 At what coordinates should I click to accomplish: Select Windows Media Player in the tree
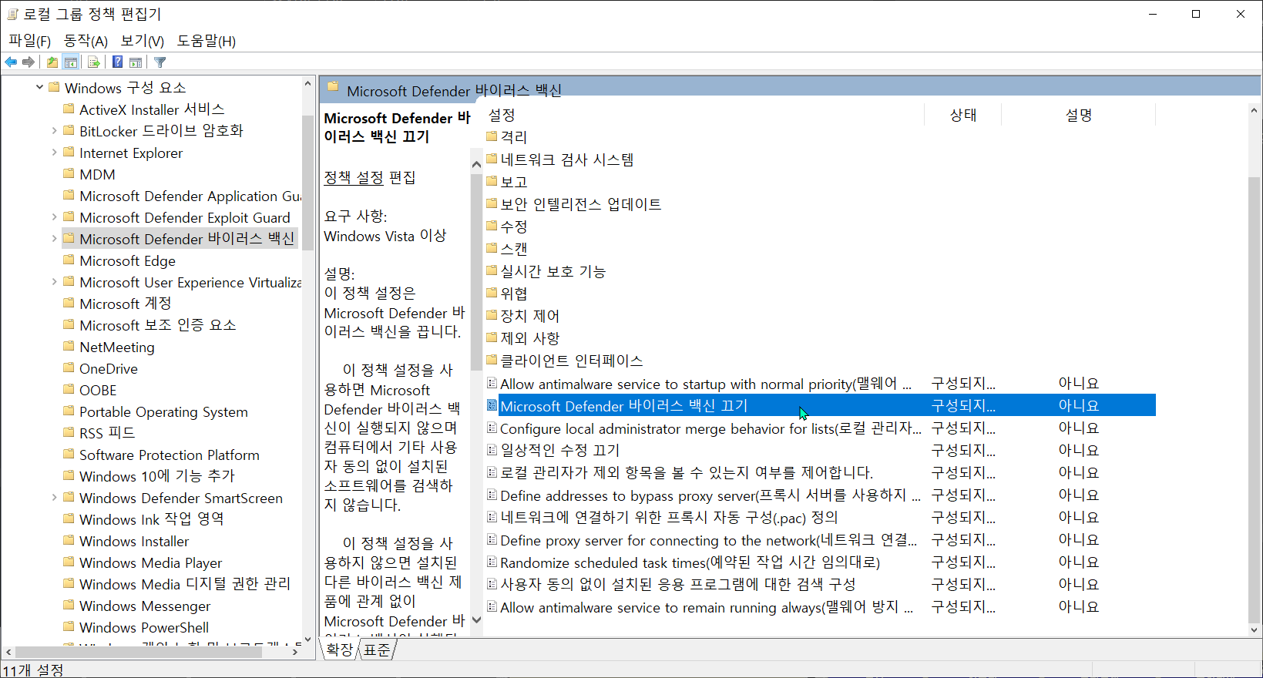pos(150,562)
